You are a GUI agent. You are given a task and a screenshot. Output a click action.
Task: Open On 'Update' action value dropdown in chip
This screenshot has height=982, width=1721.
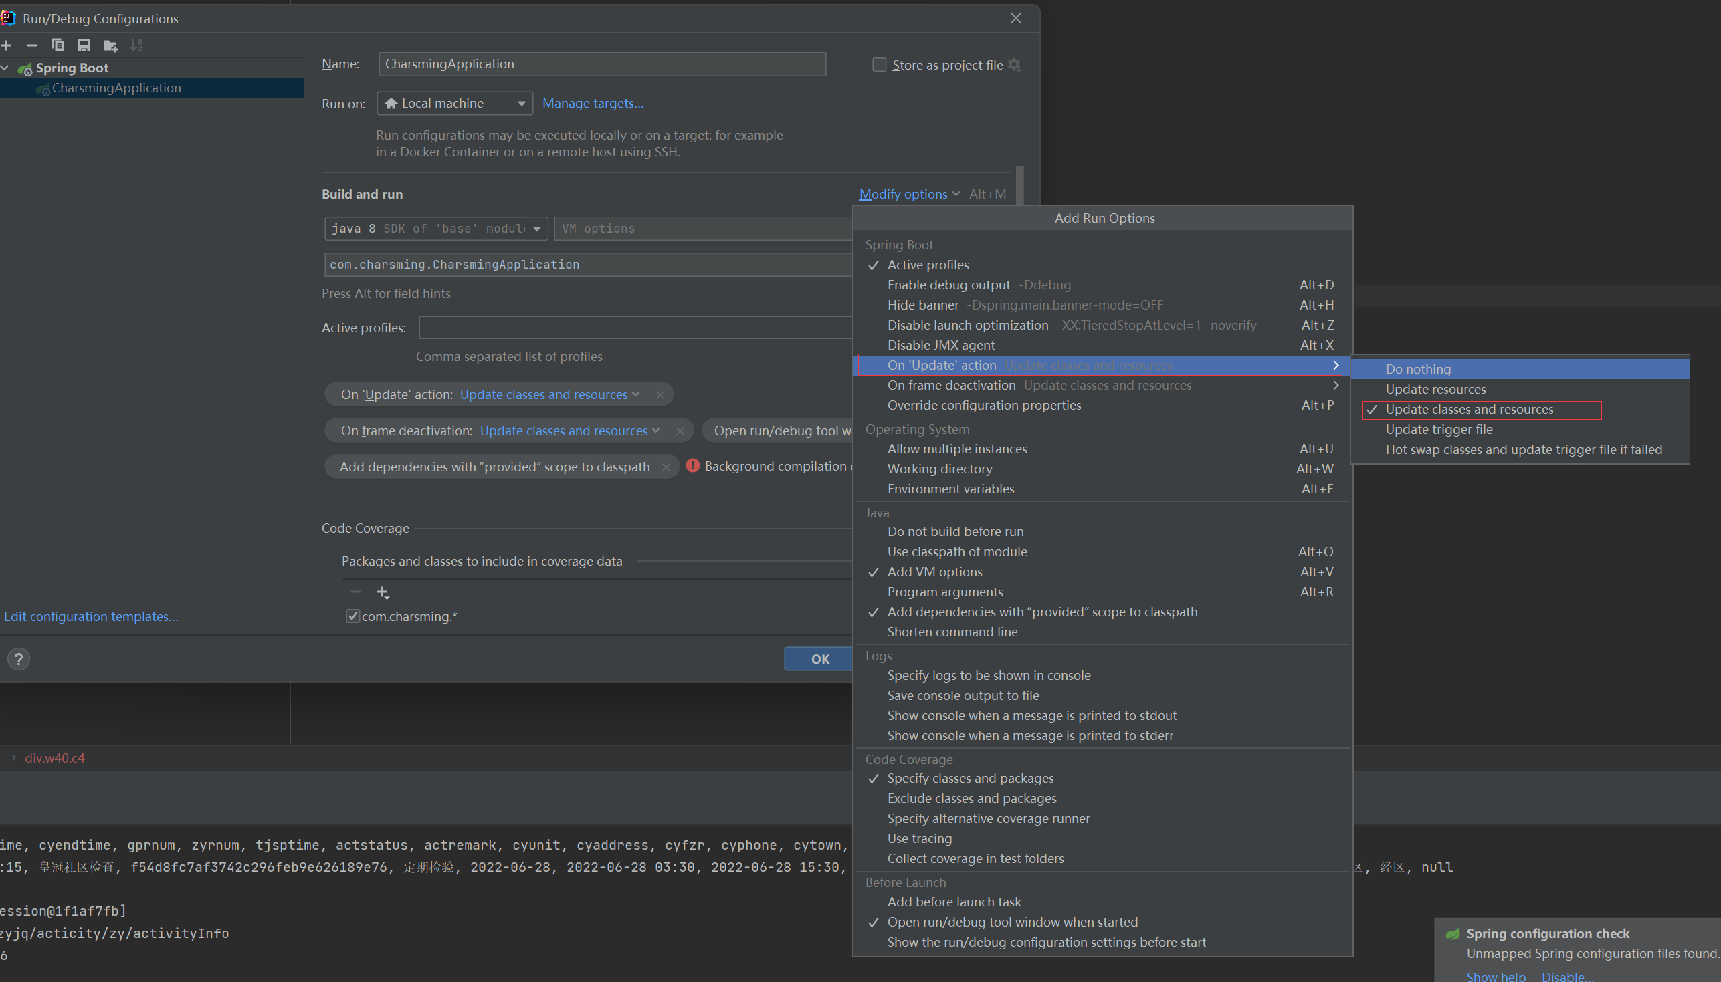click(549, 394)
